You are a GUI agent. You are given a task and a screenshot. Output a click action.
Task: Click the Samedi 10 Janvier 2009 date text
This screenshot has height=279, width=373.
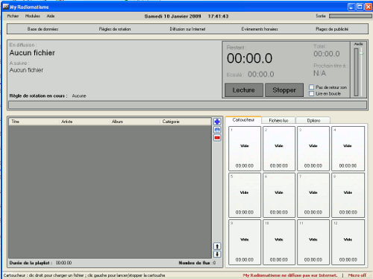(173, 16)
